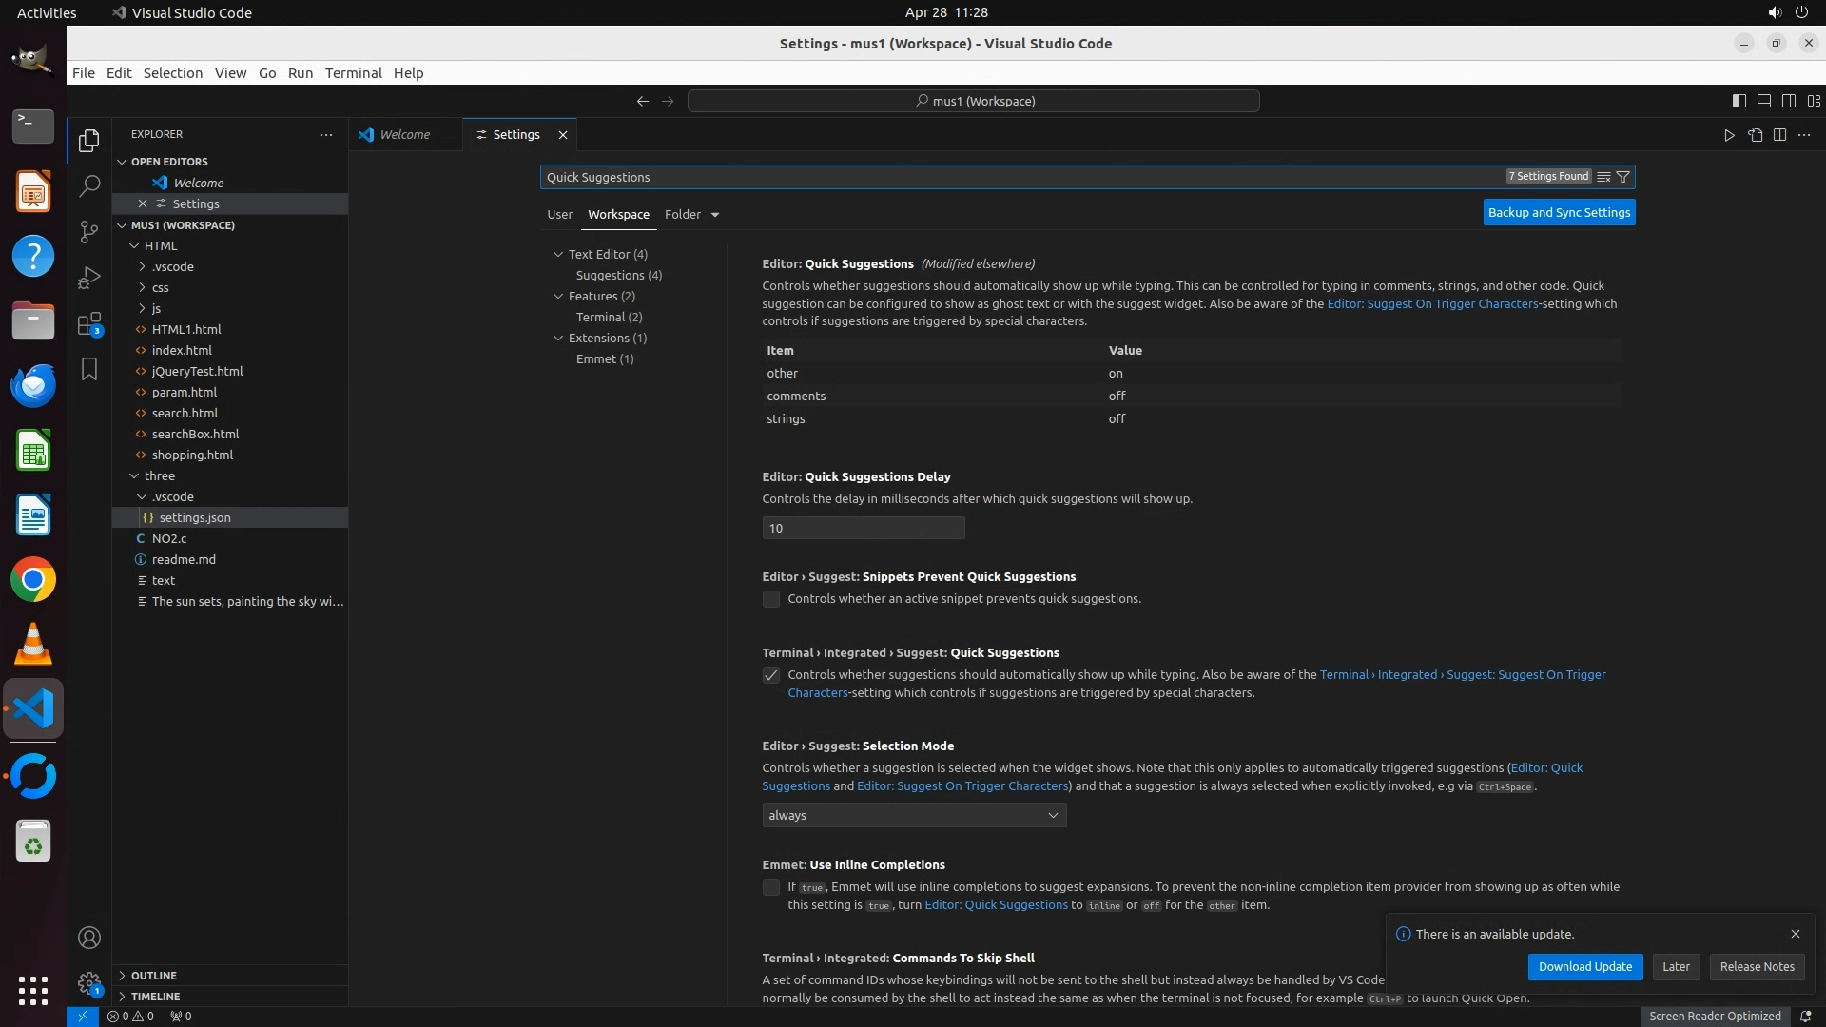The width and height of the screenshot is (1826, 1027).
Task: Open the Selection Mode 'always' dropdown
Action: click(x=913, y=815)
